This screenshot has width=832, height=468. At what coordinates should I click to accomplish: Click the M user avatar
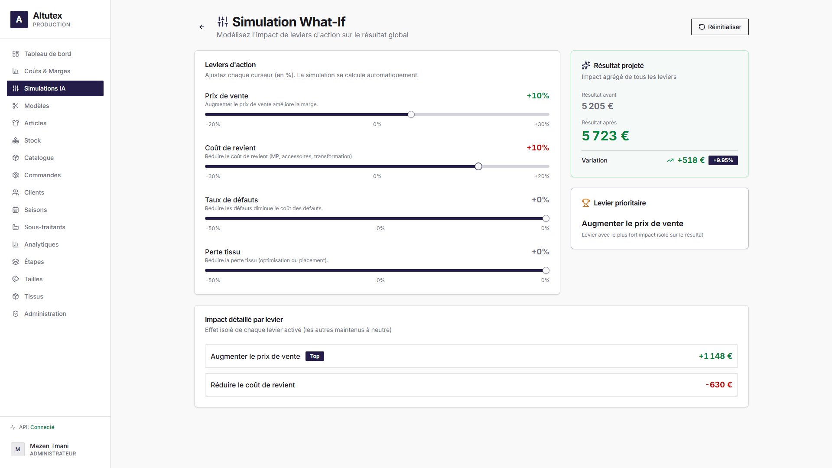click(18, 449)
